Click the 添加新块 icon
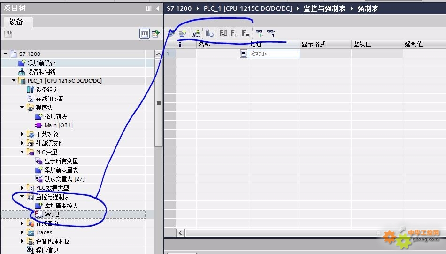Screen dimensions: 446x254 coord(38,116)
